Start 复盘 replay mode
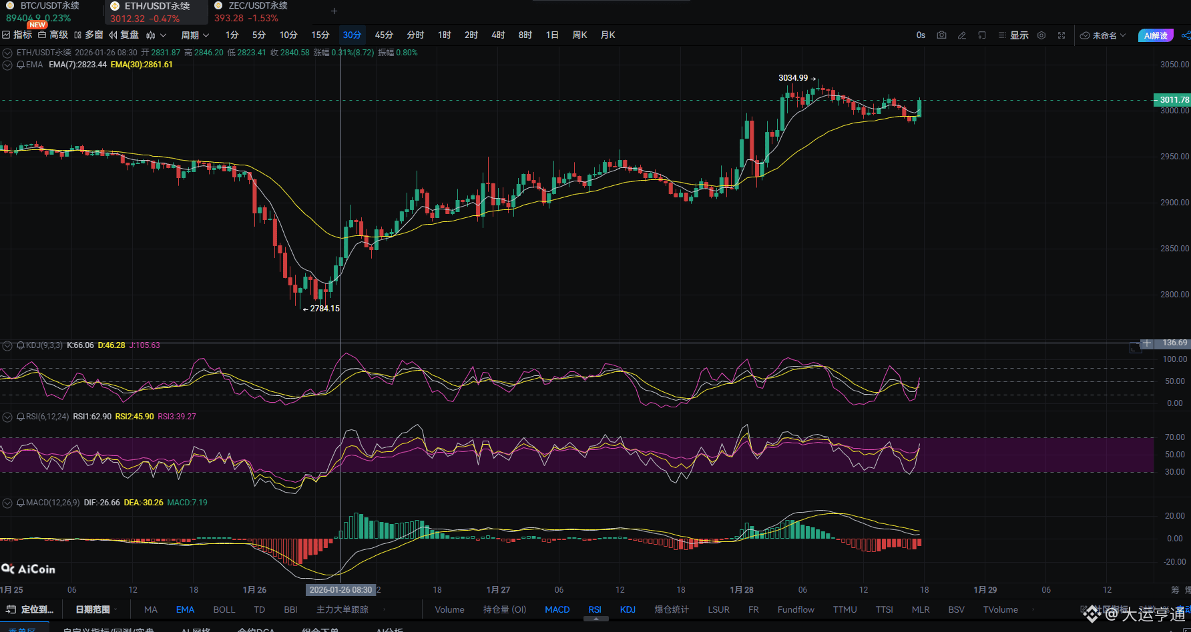The height and width of the screenshot is (632, 1191). point(131,35)
